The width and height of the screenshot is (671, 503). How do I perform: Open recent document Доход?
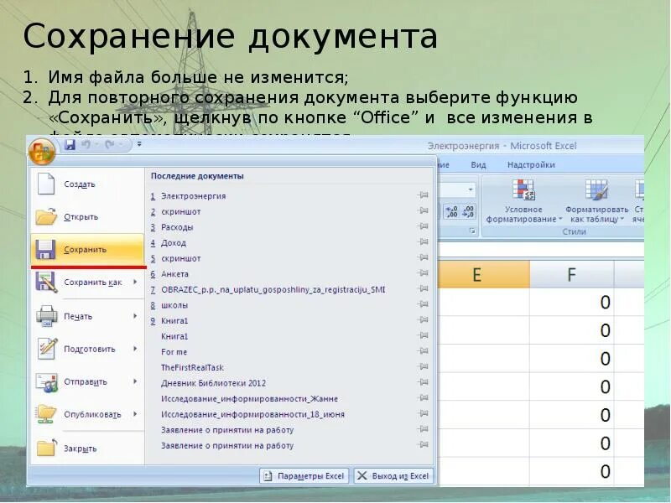[x=289, y=243]
